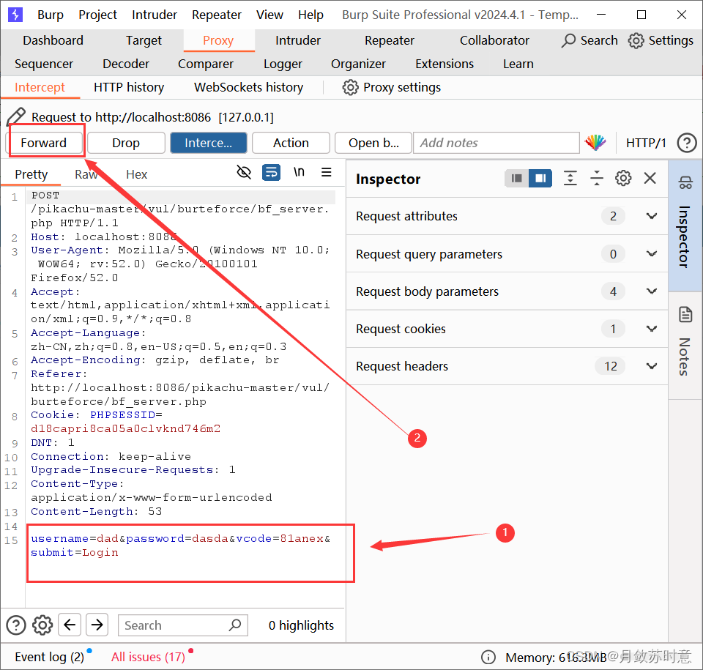Open the request help question icon
Image resolution: width=703 pixels, height=670 pixels.
[687, 143]
